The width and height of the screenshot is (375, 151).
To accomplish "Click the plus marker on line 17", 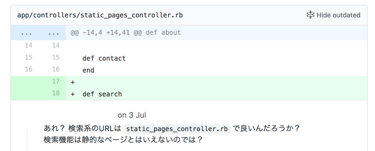I will 73,82.
